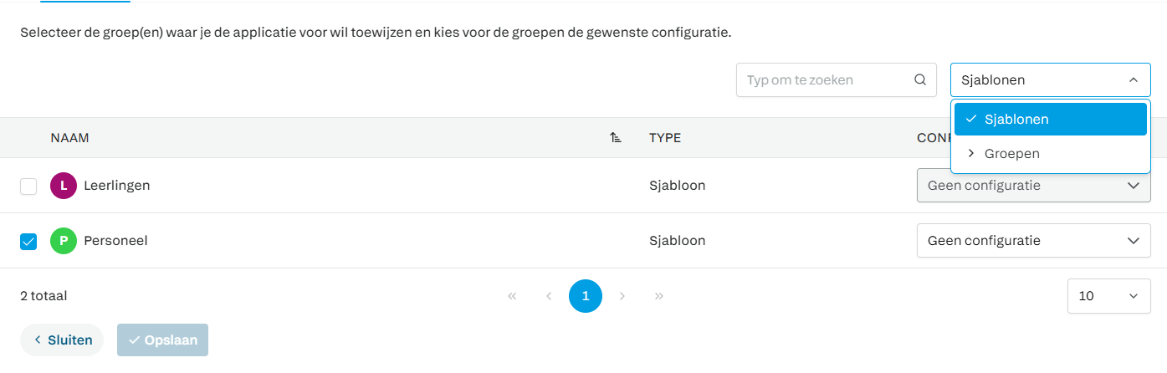This screenshot has width=1167, height=373.
Task: Go to the previous page arrow
Action: pos(549,296)
